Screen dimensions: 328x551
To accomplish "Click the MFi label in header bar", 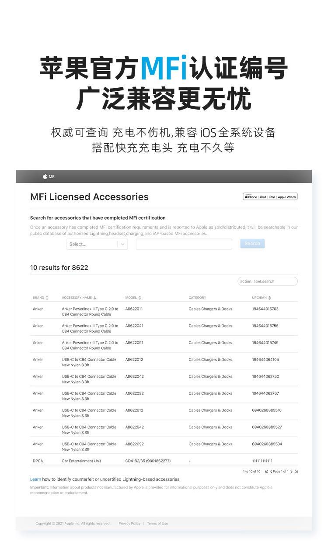I will point(52,177).
